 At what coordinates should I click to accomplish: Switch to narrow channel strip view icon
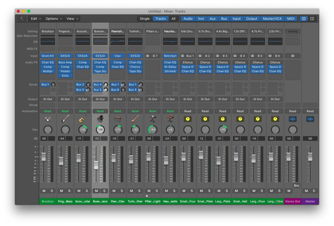tap(304, 19)
